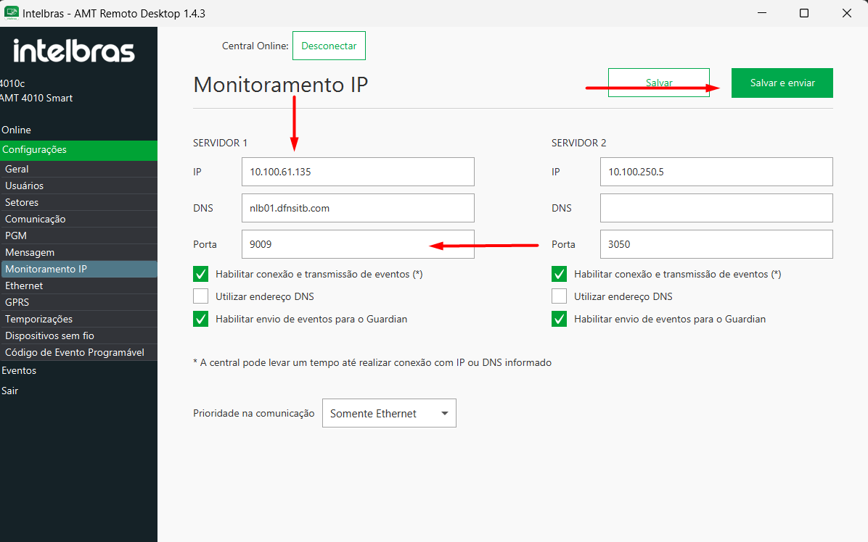Uncheck Servidor 2 Habilitar conexão e transmissão checkbox
Viewport: 868px width, 542px height.
559,274
